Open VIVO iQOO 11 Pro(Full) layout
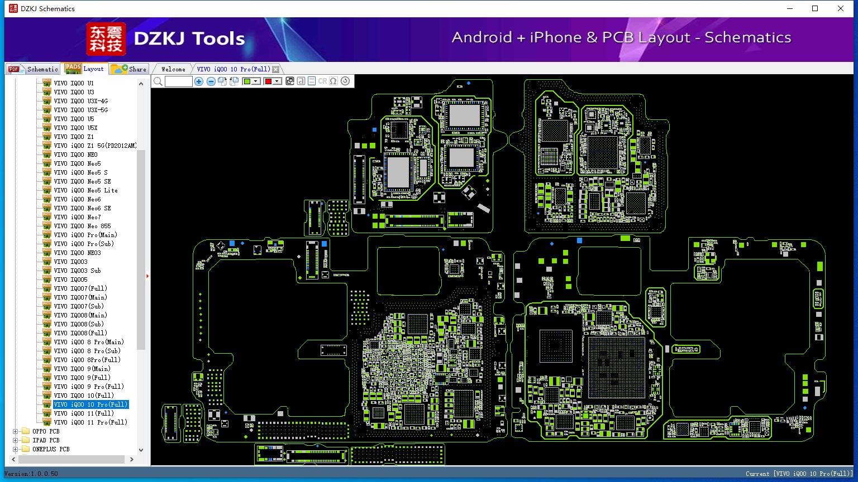The width and height of the screenshot is (858, 482). pos(90,422)
